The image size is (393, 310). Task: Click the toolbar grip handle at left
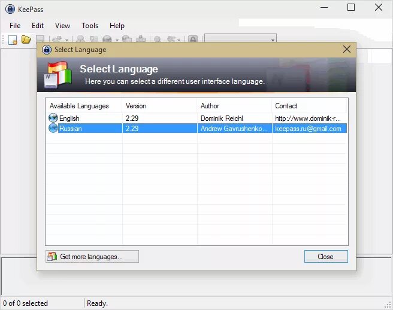click(x=3, y=39)
